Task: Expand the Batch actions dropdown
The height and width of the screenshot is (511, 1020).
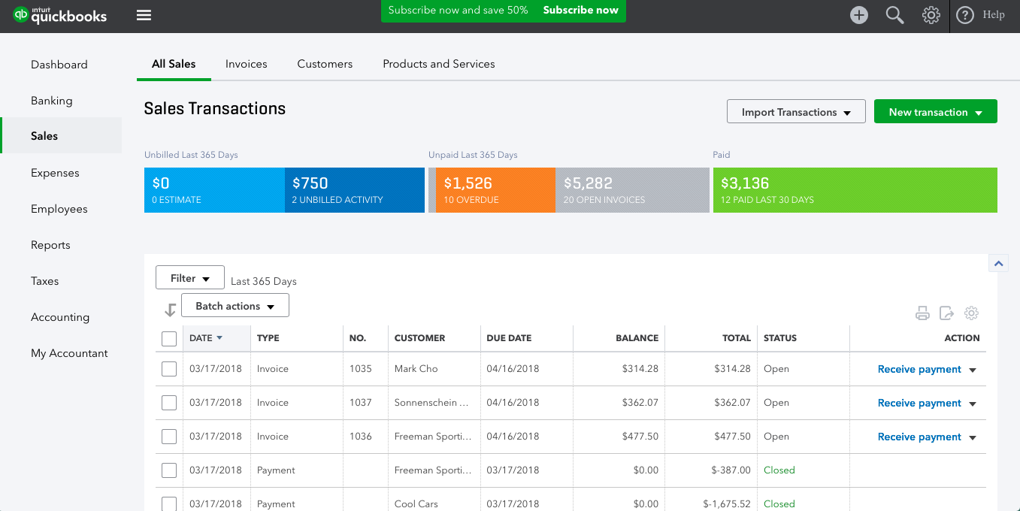Action: (x=235, y=305)
